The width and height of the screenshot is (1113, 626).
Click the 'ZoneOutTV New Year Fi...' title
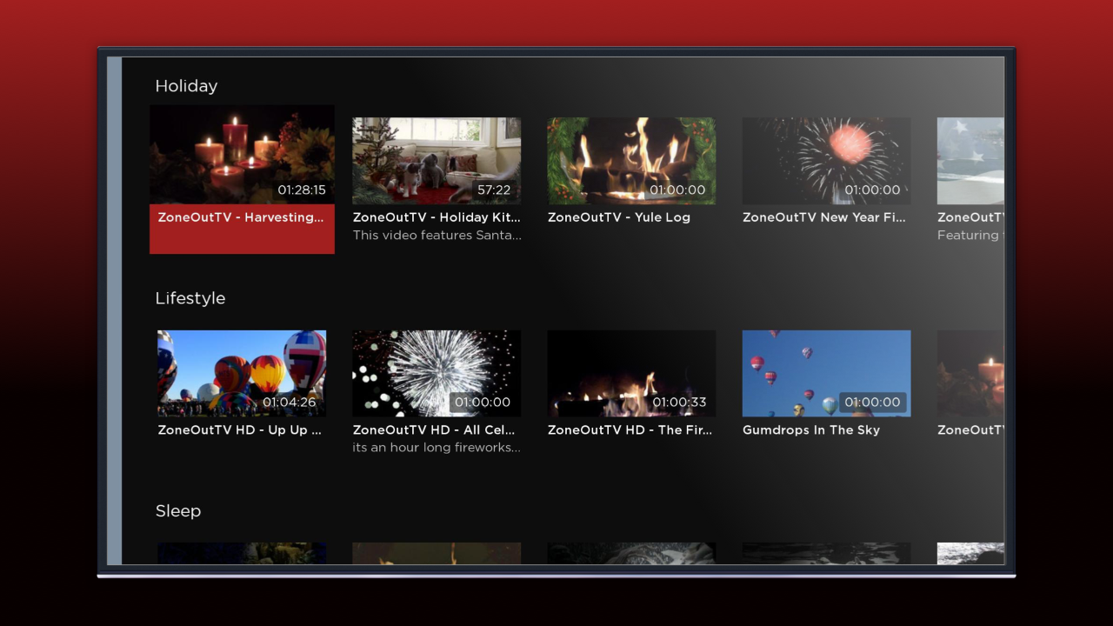click(x=824, y=217)
